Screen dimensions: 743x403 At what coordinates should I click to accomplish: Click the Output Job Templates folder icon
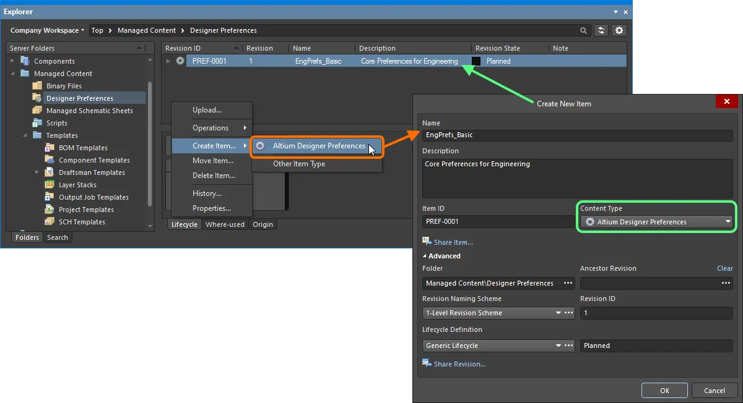[x=50, y=197]
